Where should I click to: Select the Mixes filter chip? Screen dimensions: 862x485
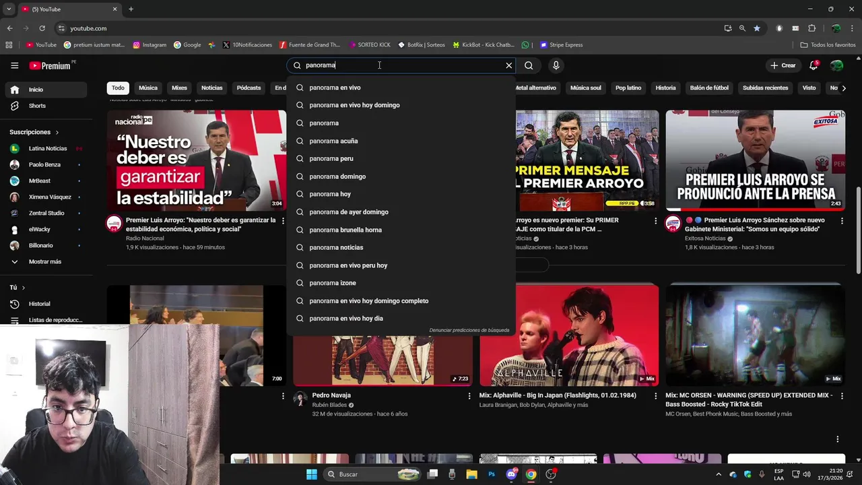(179, 88)
